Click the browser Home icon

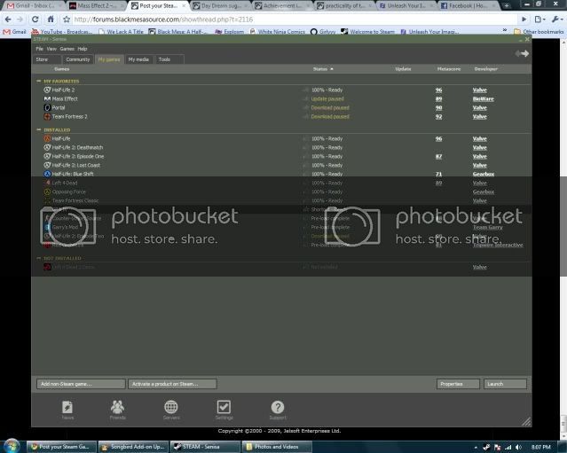pyautogui.click(x=51, y=20)
